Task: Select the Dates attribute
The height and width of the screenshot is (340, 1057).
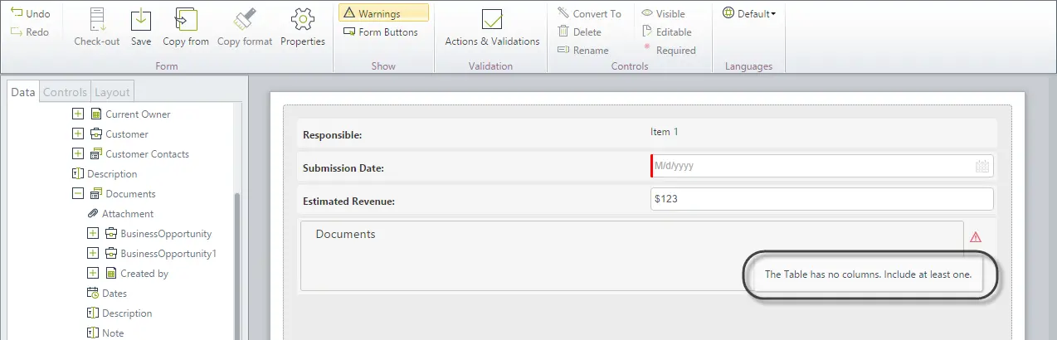Action: 114,293
